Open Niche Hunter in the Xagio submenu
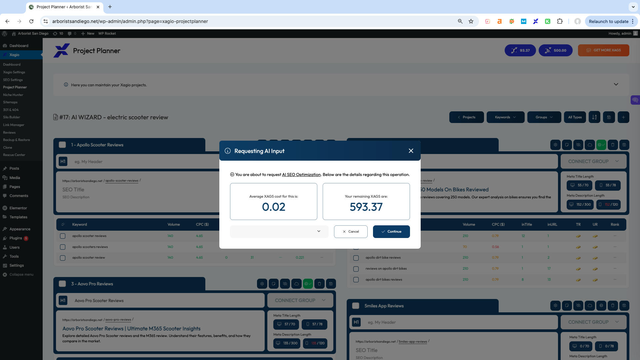The width and height of the screenshot is (640, 360). click(x=13, y=95)
